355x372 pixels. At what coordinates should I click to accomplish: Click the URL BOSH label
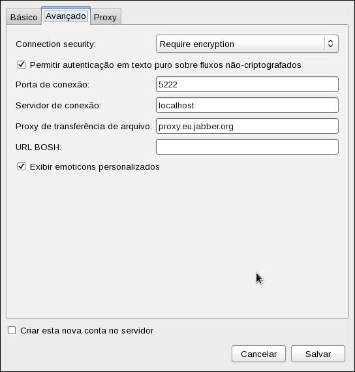click(39, 147)
